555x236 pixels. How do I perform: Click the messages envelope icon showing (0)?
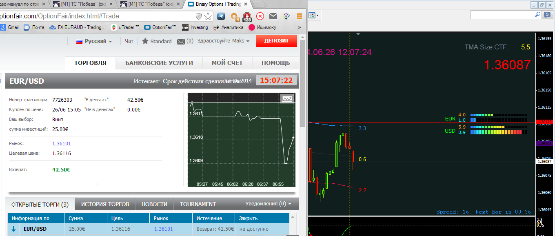pos(180,41)
